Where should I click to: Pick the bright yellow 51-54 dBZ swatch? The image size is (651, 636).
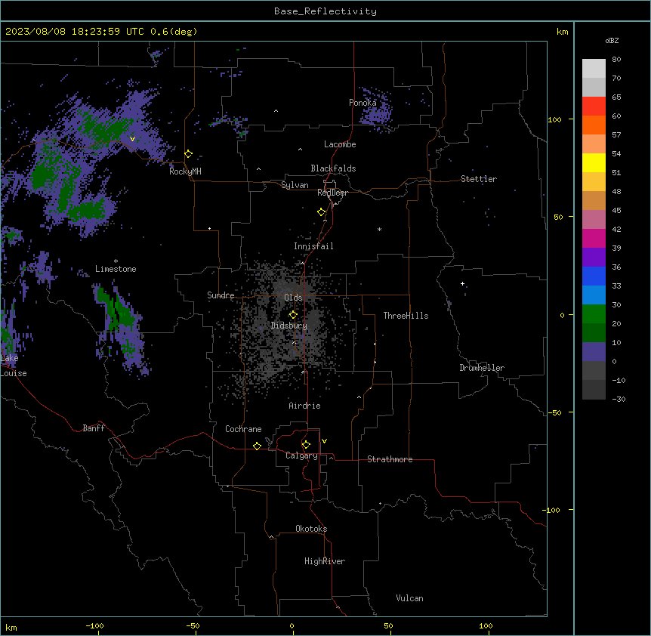[x=594, y=162]
